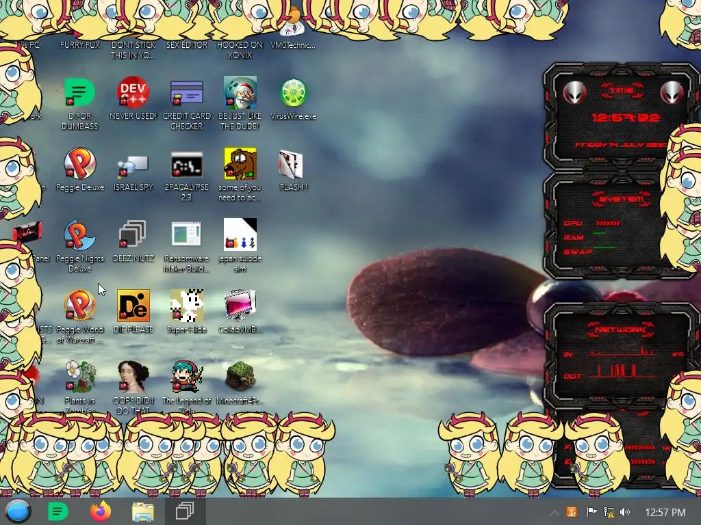Click the SYSTEM widget header

[622, 199]
